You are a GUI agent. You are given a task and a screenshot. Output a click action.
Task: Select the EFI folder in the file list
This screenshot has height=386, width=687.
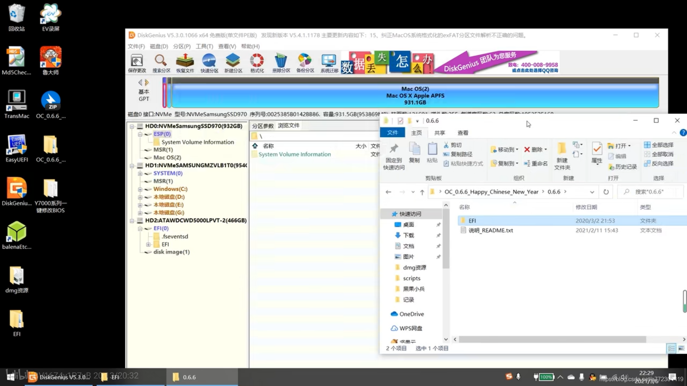572,221
